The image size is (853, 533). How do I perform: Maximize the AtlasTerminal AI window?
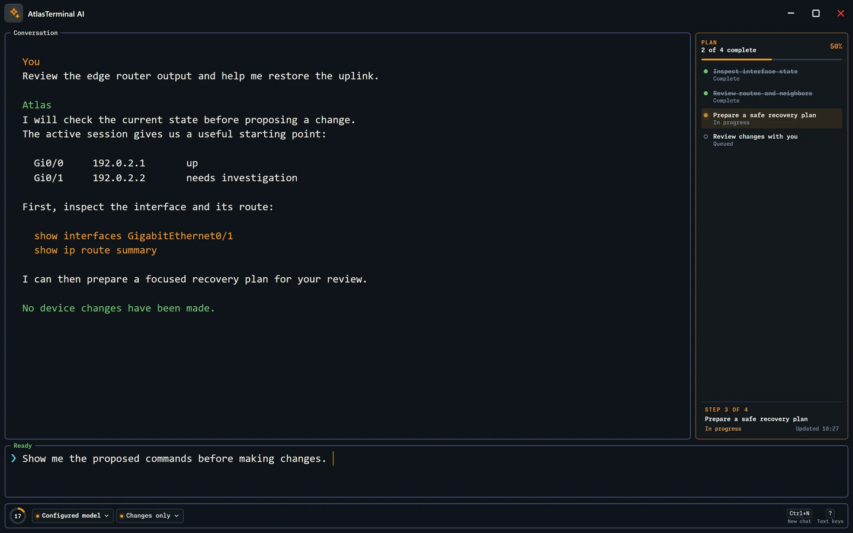pyautogui.click(x=816, y=13)
